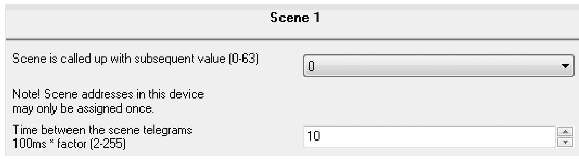579x159 pixels.
Task: Increase time factor with the up arrow
Action: 565,132
